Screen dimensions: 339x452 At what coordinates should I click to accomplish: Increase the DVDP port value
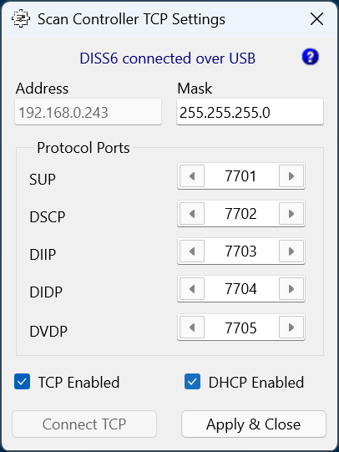291,328
